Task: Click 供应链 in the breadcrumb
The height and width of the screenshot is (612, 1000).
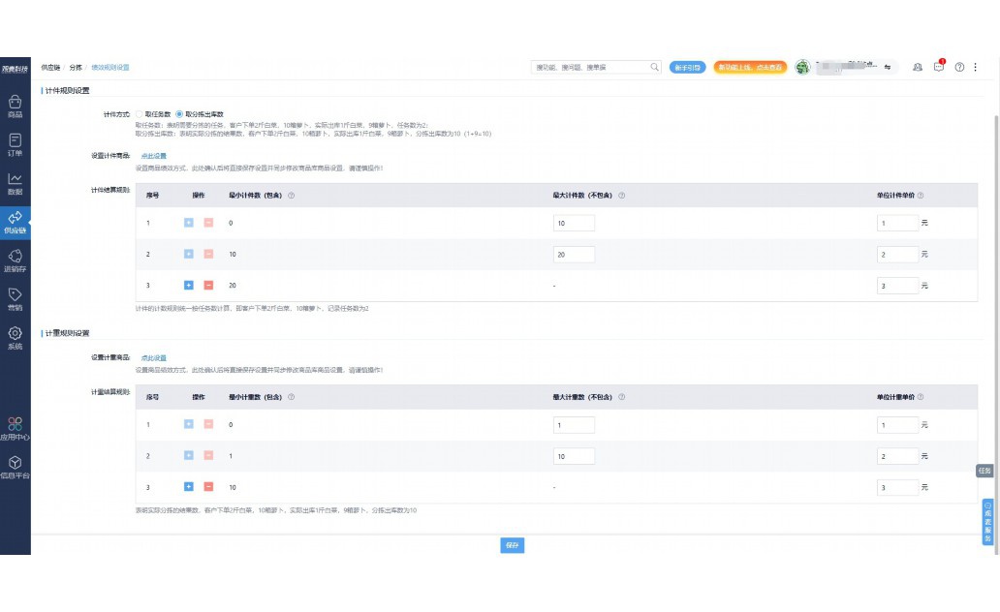Action: coord(50,68)
